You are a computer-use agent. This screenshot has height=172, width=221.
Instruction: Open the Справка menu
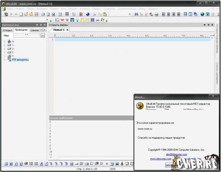(152, 9)
